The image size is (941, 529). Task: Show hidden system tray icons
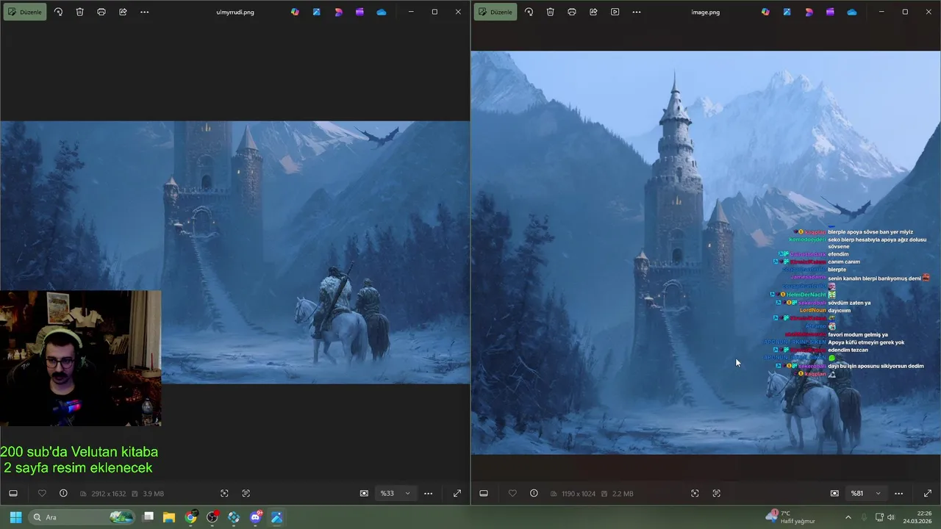(848, 517)
